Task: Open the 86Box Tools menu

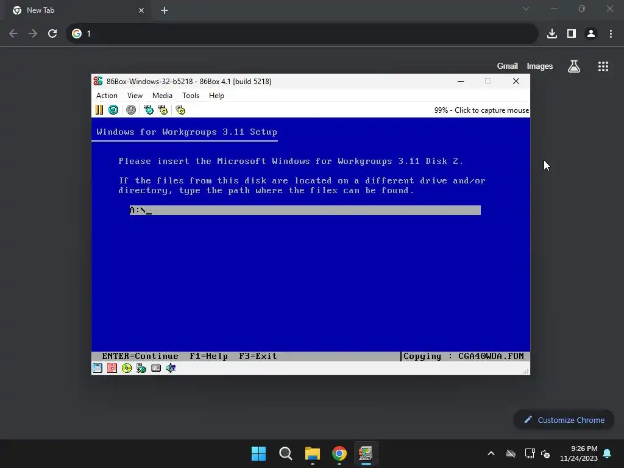Action: pos(191,96)
